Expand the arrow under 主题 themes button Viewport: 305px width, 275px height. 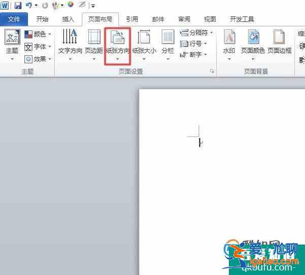pyautogui.click(x=12, y=59)
